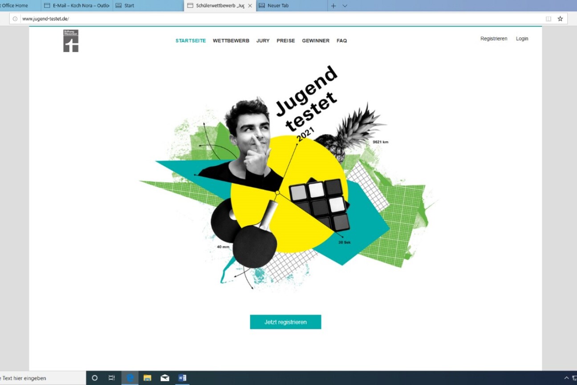Open Task View in taskbar
Viewport: 577px width, 385px height.
(x=112, y=378)
